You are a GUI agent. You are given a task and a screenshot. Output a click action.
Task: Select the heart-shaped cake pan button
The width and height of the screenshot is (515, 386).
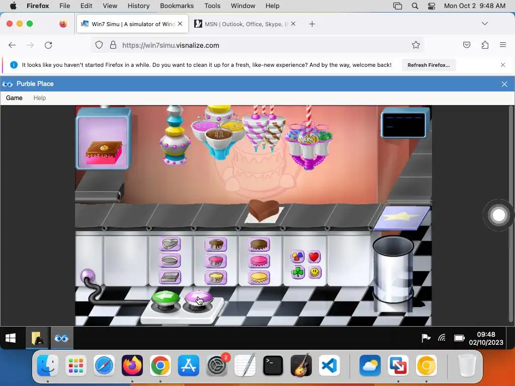pyautogui.click(x=169, y=244)
